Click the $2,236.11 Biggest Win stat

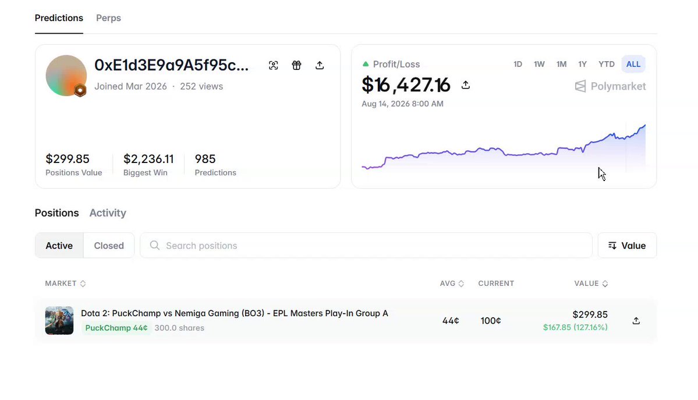148,165
